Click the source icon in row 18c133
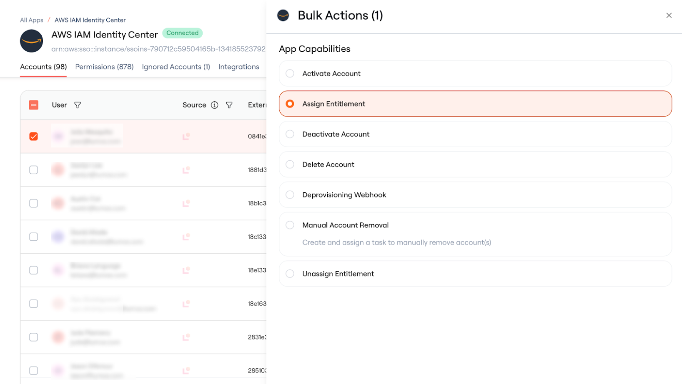This screenshot has width=682, height=384. coord(186,237)
